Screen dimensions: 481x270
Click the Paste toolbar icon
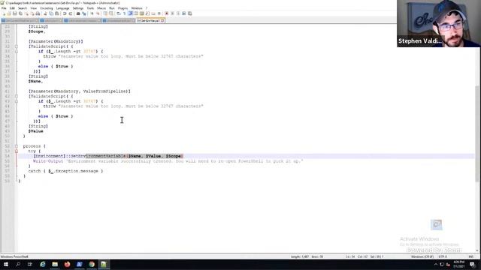[x=57, y=13]
